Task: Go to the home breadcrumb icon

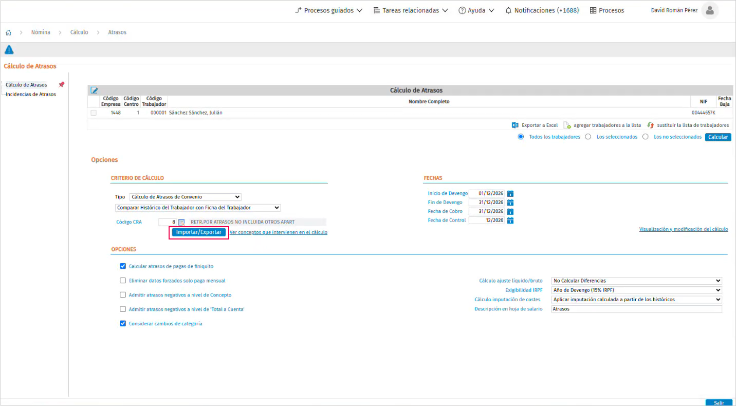Action: coord(9,32)
